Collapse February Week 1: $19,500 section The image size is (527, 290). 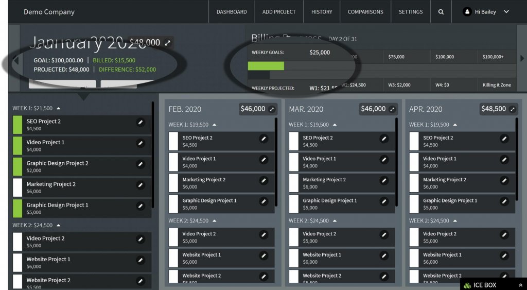[215, 125]
